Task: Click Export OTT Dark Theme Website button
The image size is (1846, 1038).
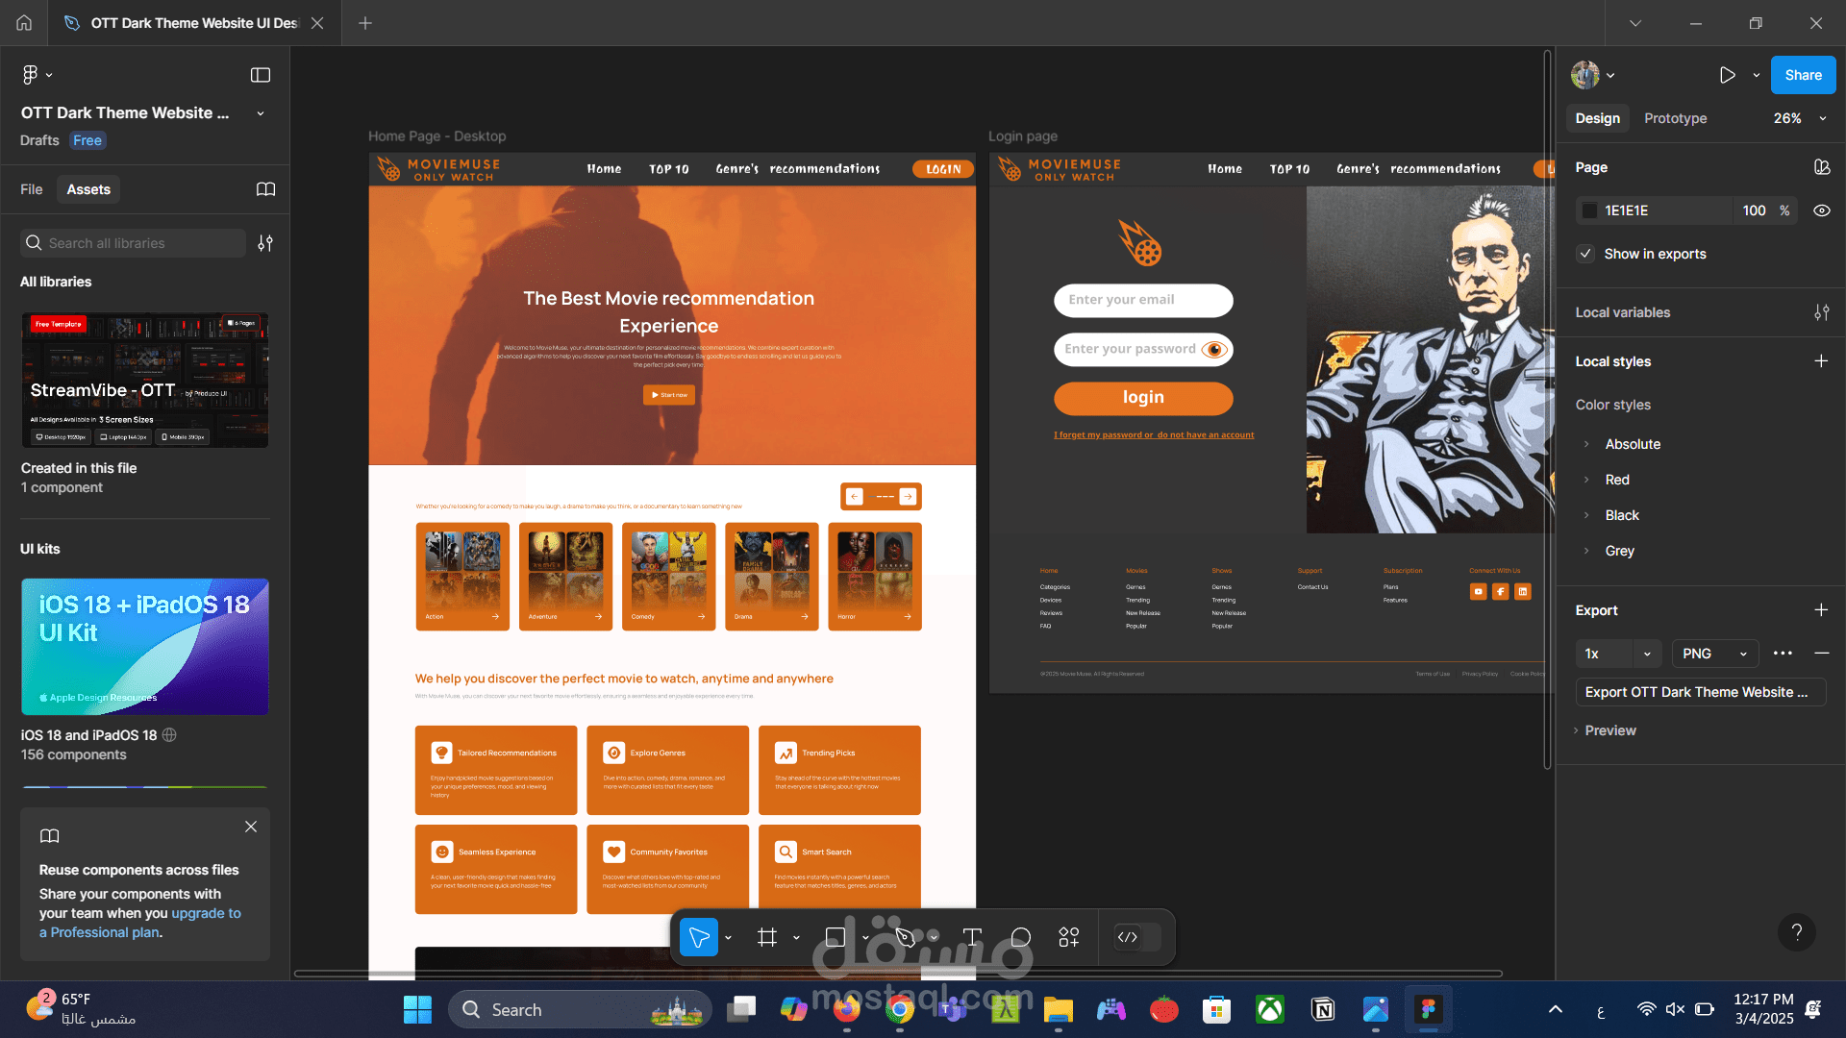Action: click(1700, 692)
